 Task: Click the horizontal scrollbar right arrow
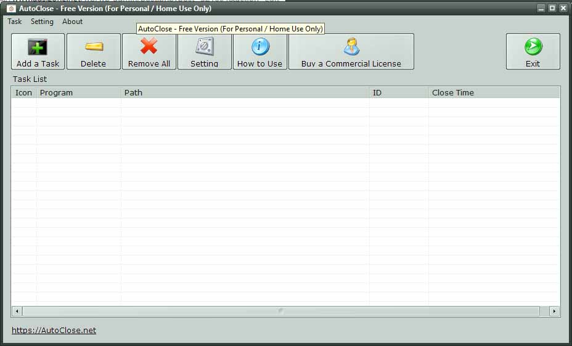[554, 312]
